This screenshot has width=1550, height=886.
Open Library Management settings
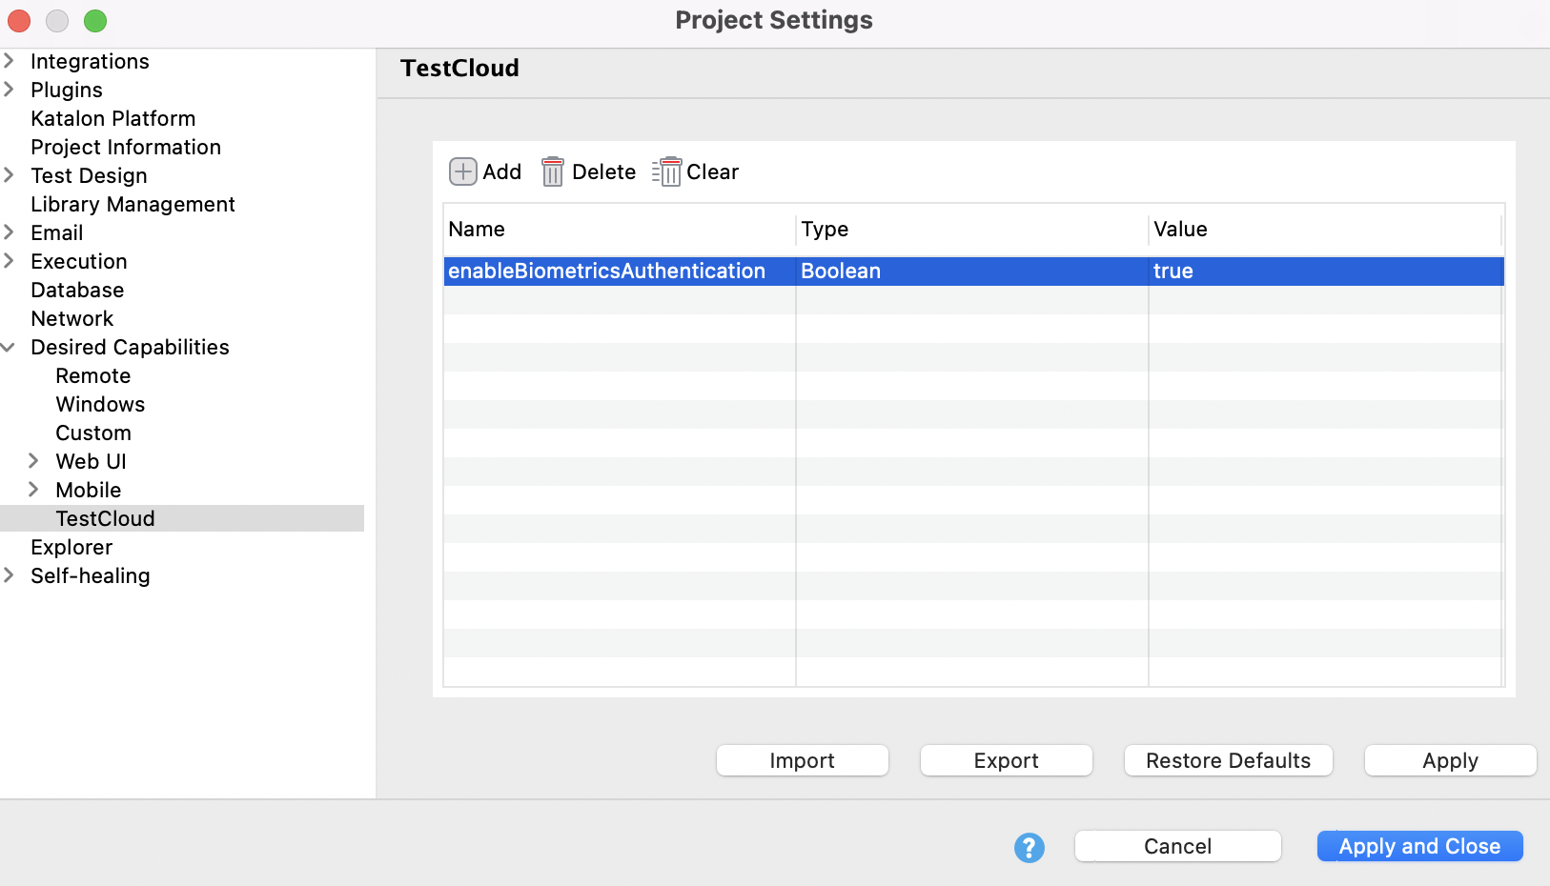point(133,204)
